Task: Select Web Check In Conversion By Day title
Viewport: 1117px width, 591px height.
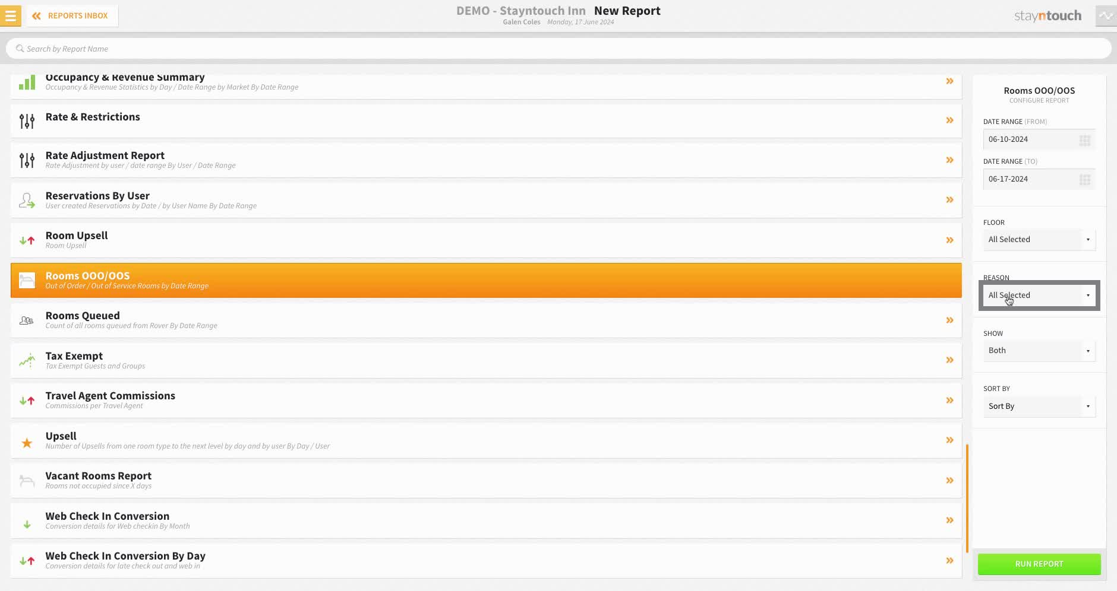Action: click(125, 556)
